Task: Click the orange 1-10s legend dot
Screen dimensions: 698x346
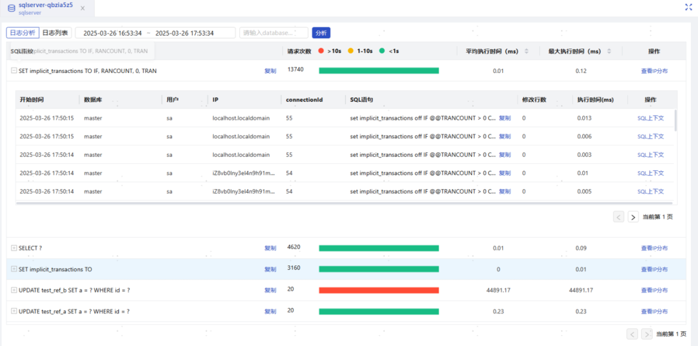Action: point(351,51)
